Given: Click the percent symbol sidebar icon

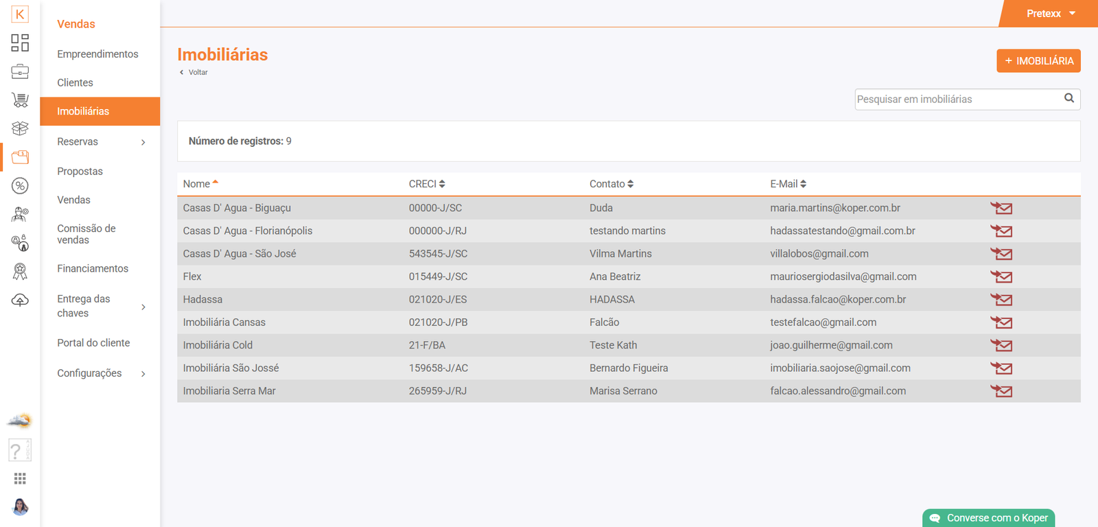Looking at the screenshot, I should tap(20, 185).
